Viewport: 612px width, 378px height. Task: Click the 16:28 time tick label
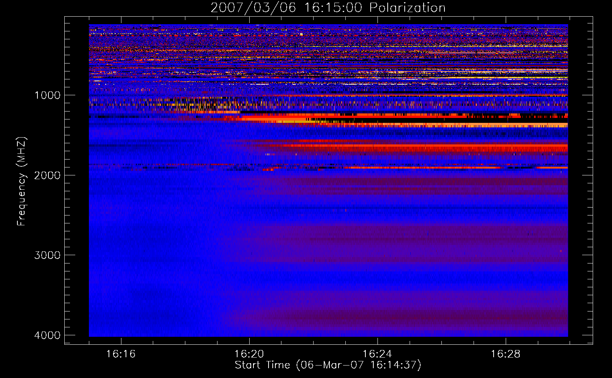click(505, 354)
